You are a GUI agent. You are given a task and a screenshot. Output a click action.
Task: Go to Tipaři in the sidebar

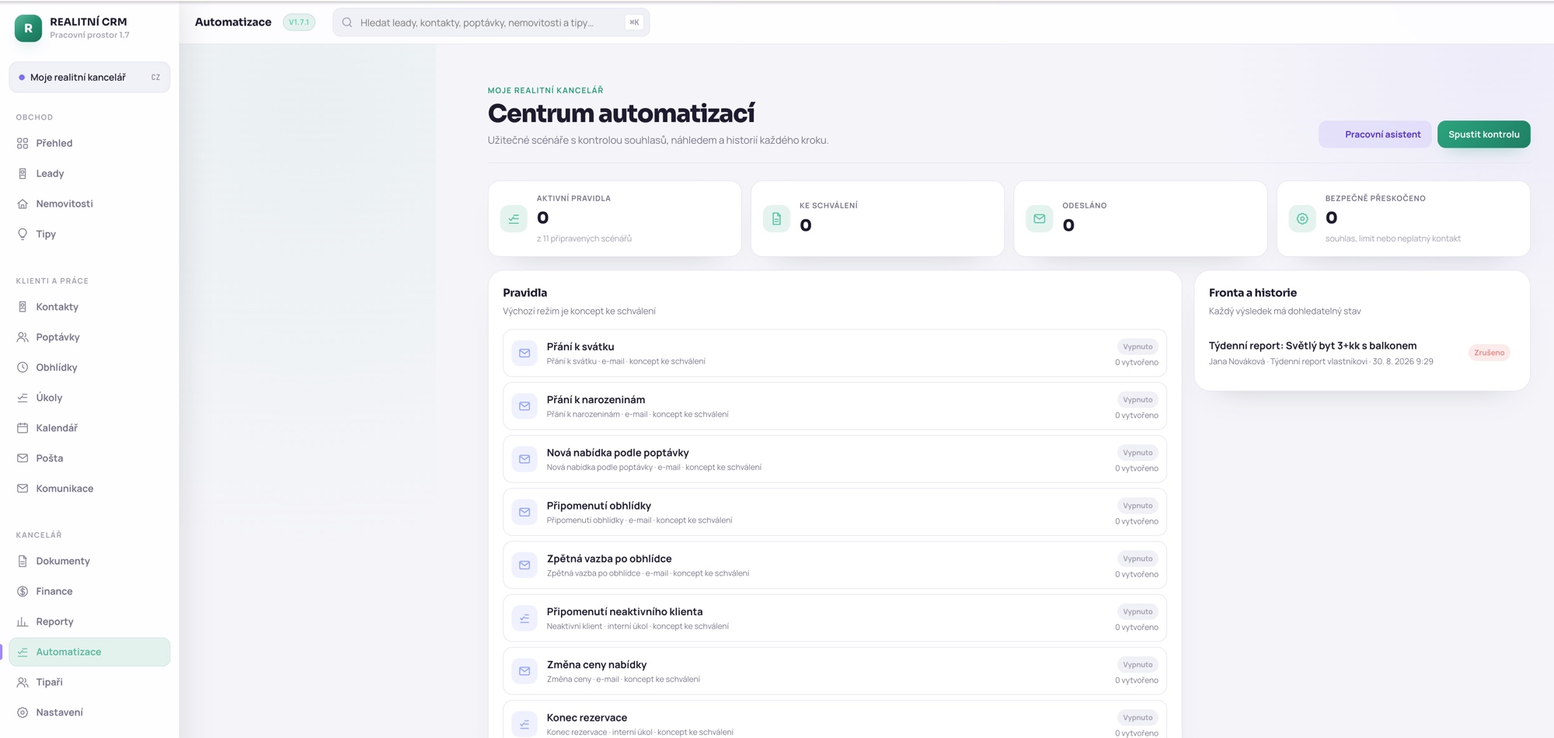[x=89, y=682]
